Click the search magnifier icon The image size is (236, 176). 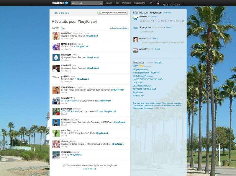coord(100,3)
